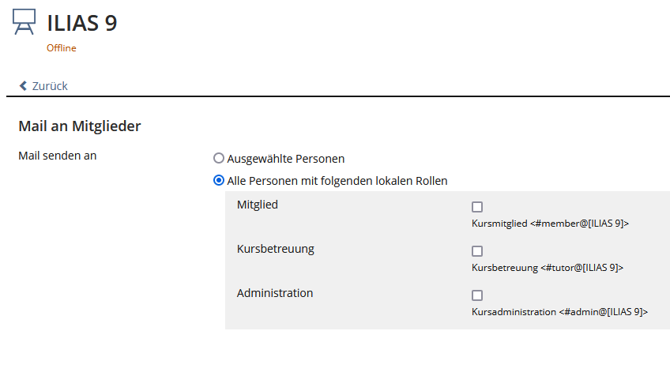Click the back chevron arrow icon

pyautogui.click(x=23, y=86)
